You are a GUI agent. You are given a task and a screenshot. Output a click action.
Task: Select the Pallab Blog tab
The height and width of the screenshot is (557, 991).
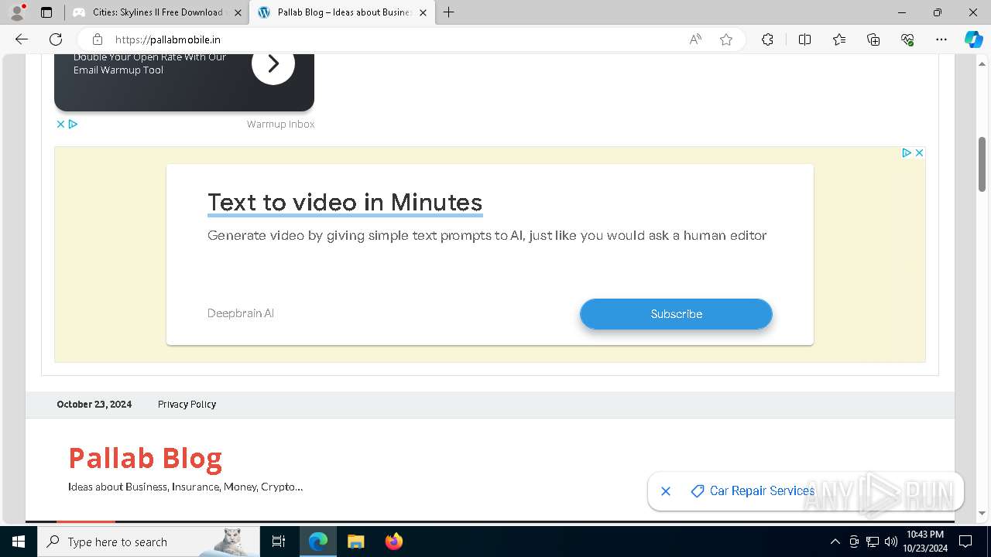341,12
